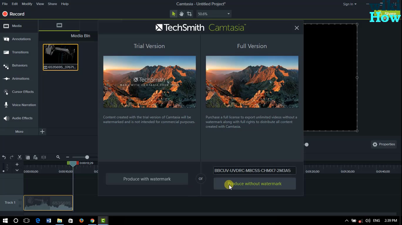Click the Trial Version preview image
The image size is (402, 225).
pos(150,82)
